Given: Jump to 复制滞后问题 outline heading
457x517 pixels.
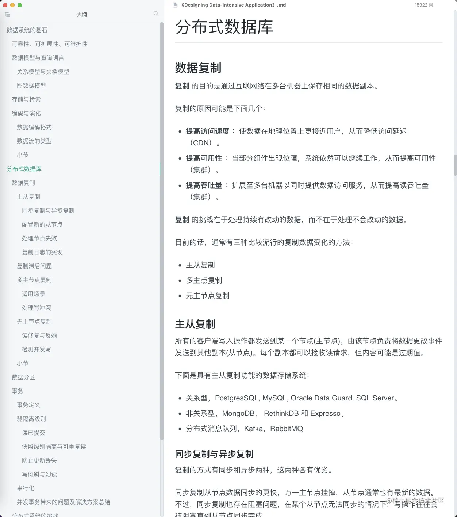Looking at the screenshot, I should click(34, 266).
